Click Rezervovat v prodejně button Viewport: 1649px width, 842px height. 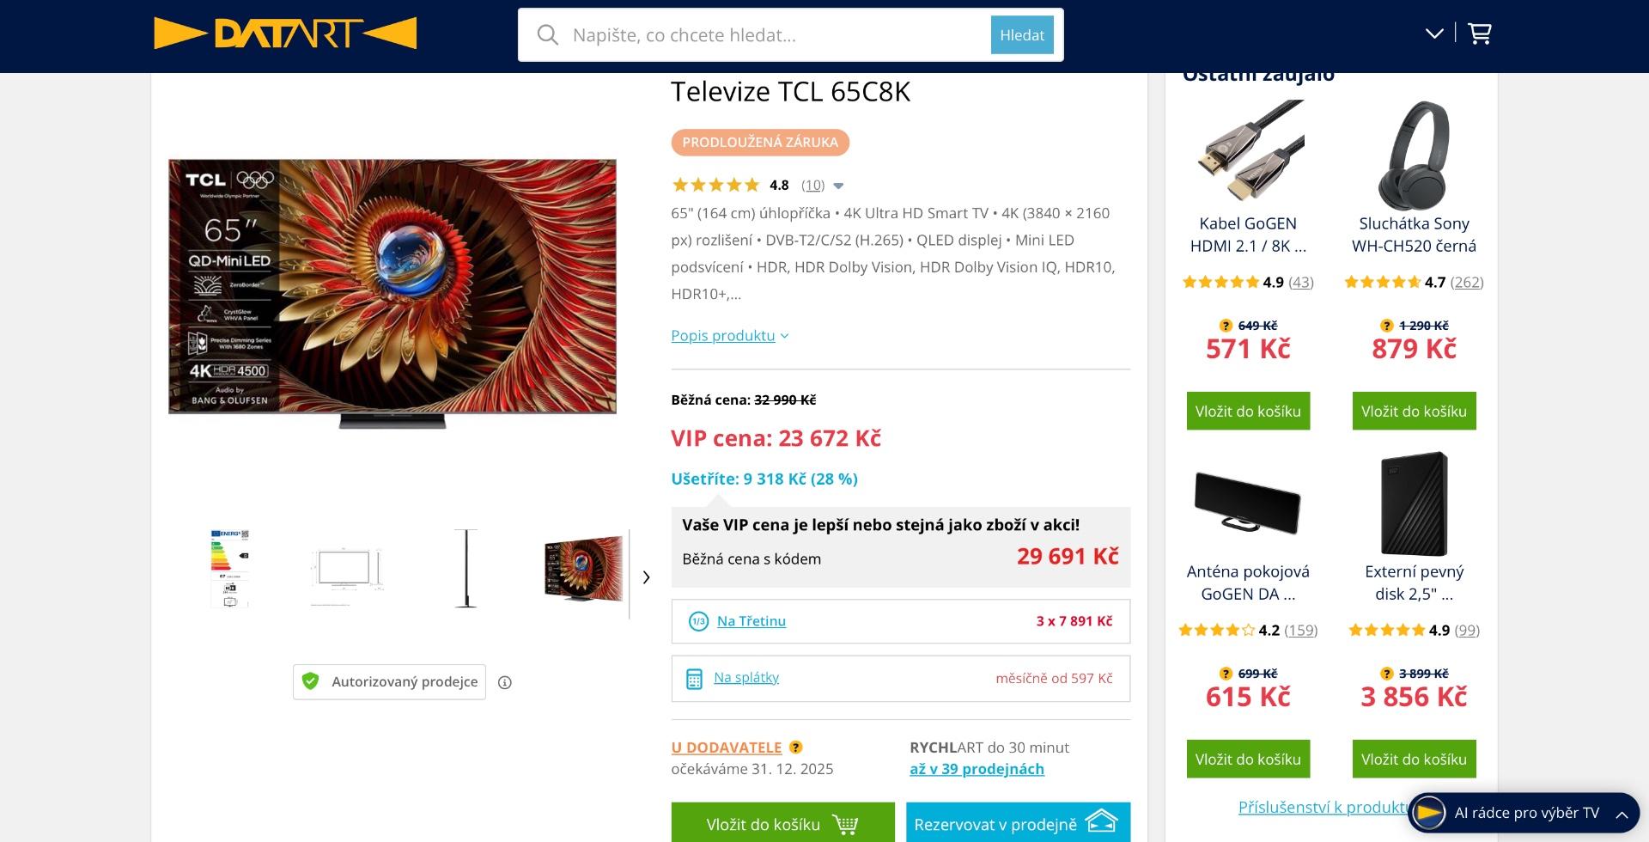click(1017, 823)
